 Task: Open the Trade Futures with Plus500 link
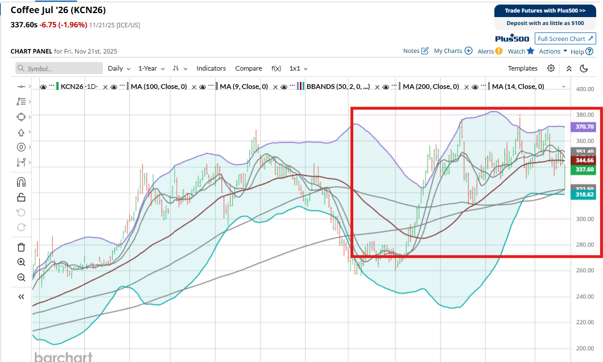point(545,10)
